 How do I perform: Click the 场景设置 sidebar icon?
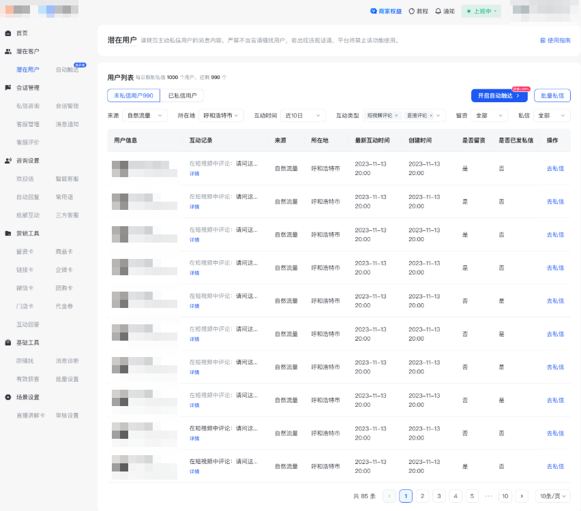pyautogui.click(x=8, y=397)
